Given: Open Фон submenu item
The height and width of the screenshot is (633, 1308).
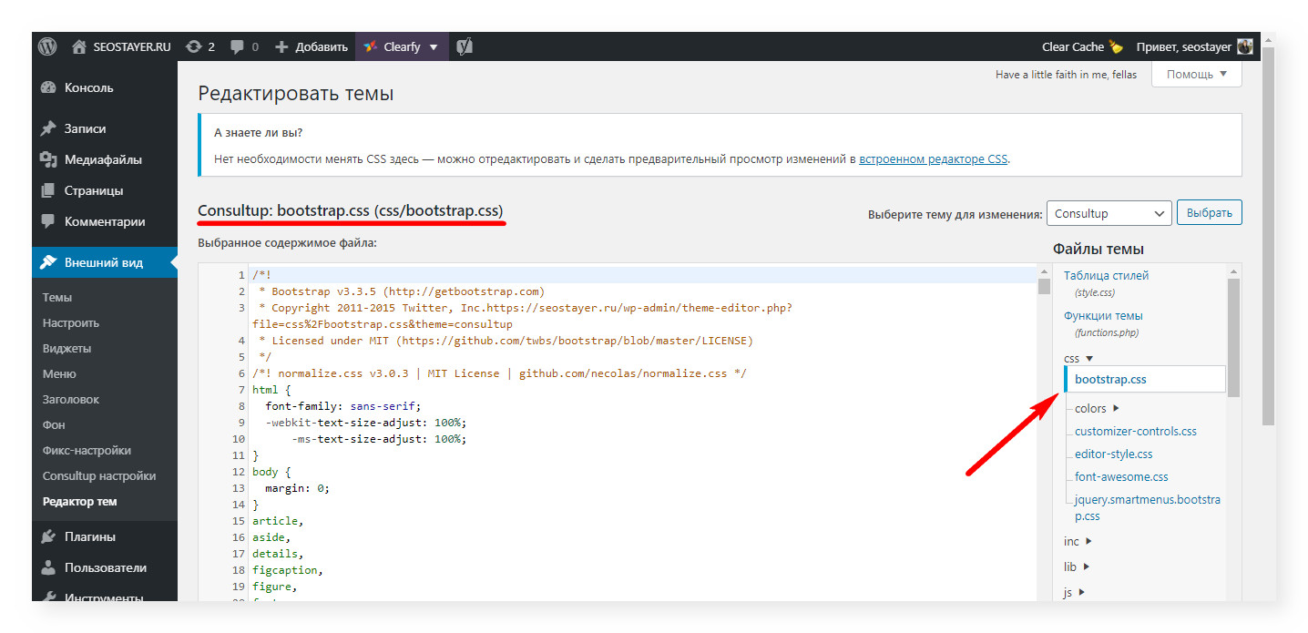Looking at the screenshot, I should pyautogui.click(x=54, y=424).
